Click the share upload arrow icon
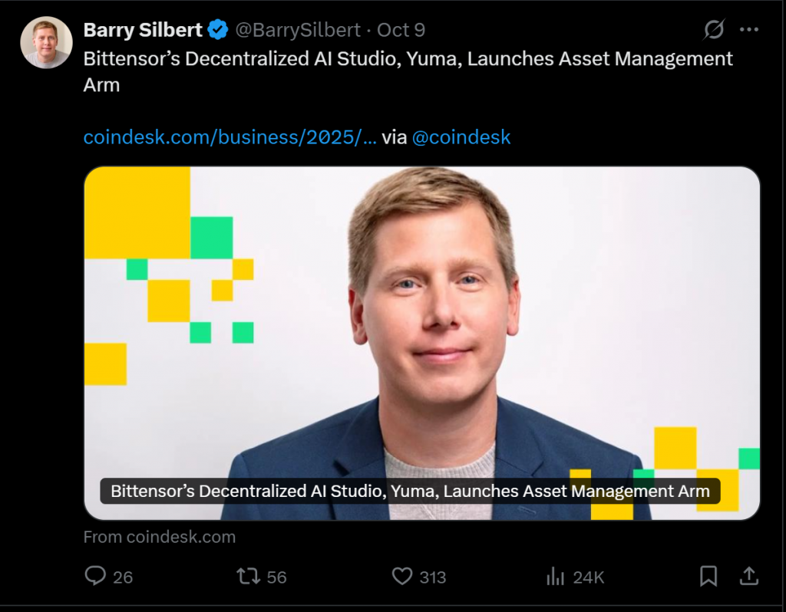The image size is (786, 612). (748, 576)
